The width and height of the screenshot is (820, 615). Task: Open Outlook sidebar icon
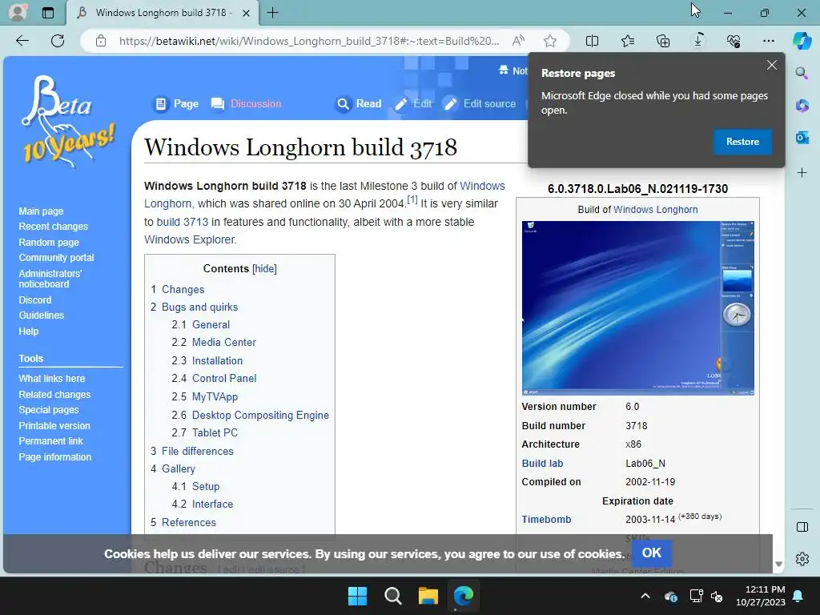802,138
